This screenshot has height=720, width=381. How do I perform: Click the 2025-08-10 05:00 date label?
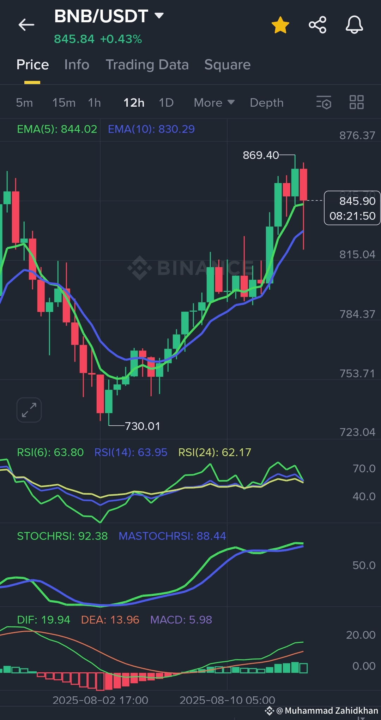[227, 700]
